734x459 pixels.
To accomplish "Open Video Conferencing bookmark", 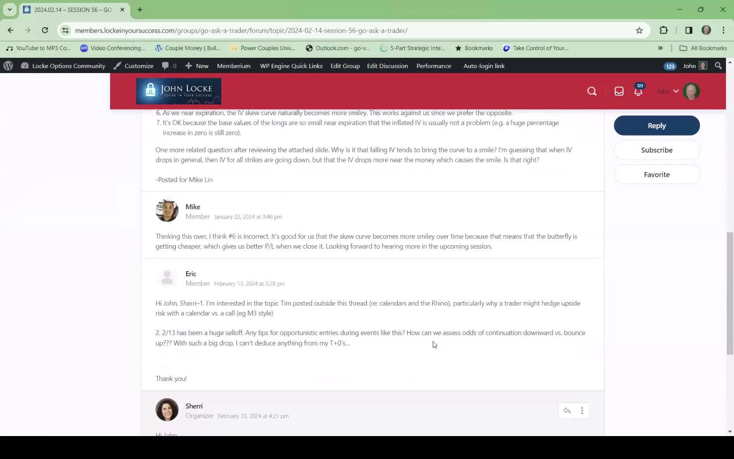I will click(x=113, y=48).
